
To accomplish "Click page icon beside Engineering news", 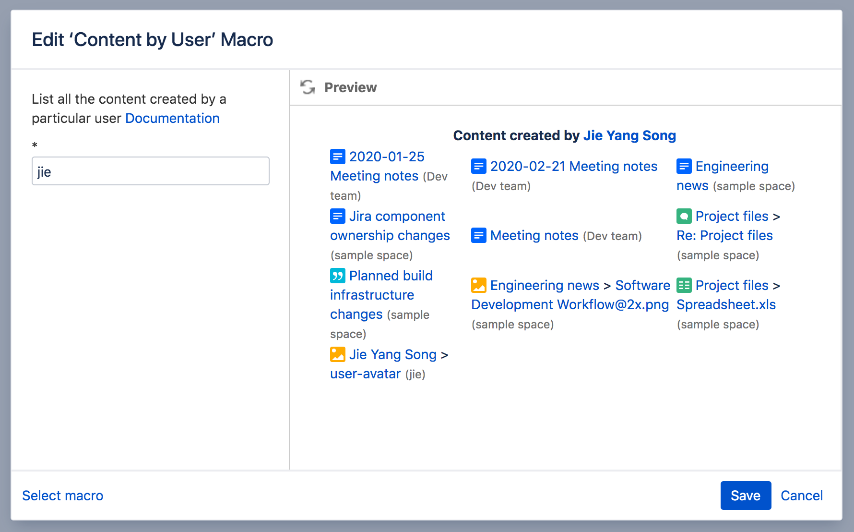I will [684, 166].
